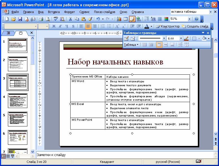Open Help with the question mark icon
The image size is (219, 166).
[196, 19]
